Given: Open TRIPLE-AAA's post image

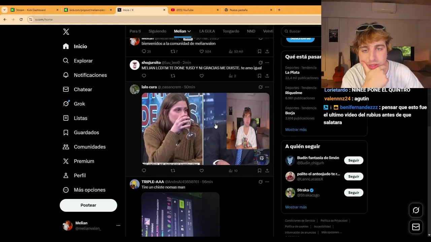Looking at the screenshot, I should [180, 214].
